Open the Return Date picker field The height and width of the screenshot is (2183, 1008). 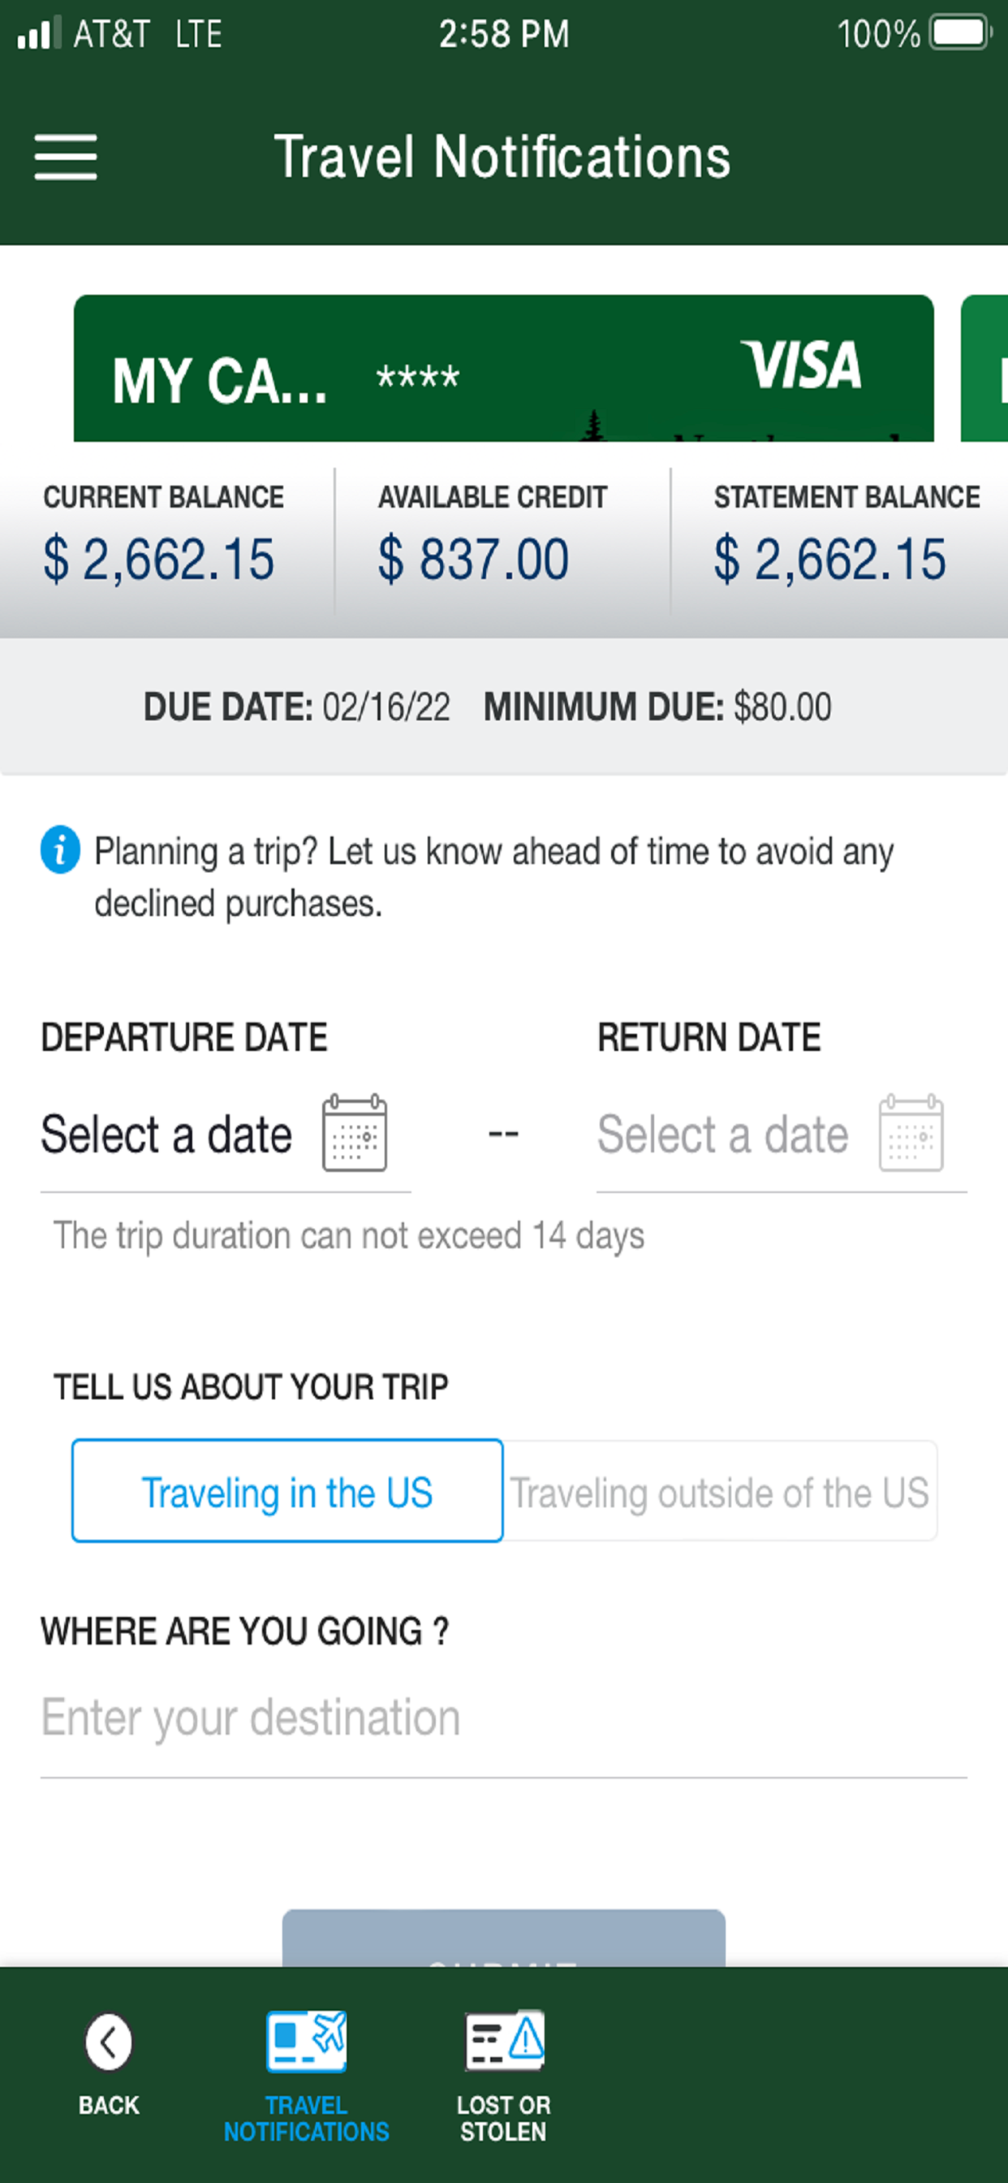coord(722,1135)
